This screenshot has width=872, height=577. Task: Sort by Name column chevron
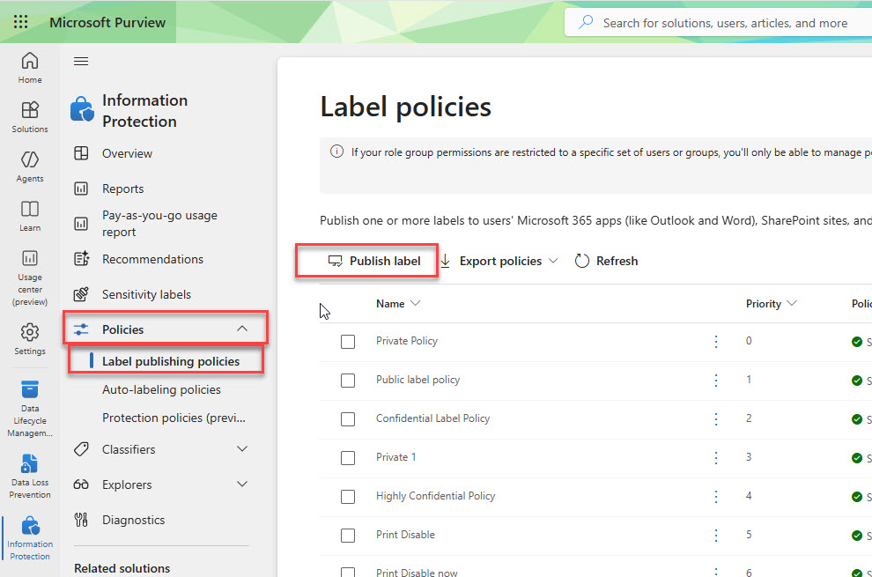tap(415, 303)
